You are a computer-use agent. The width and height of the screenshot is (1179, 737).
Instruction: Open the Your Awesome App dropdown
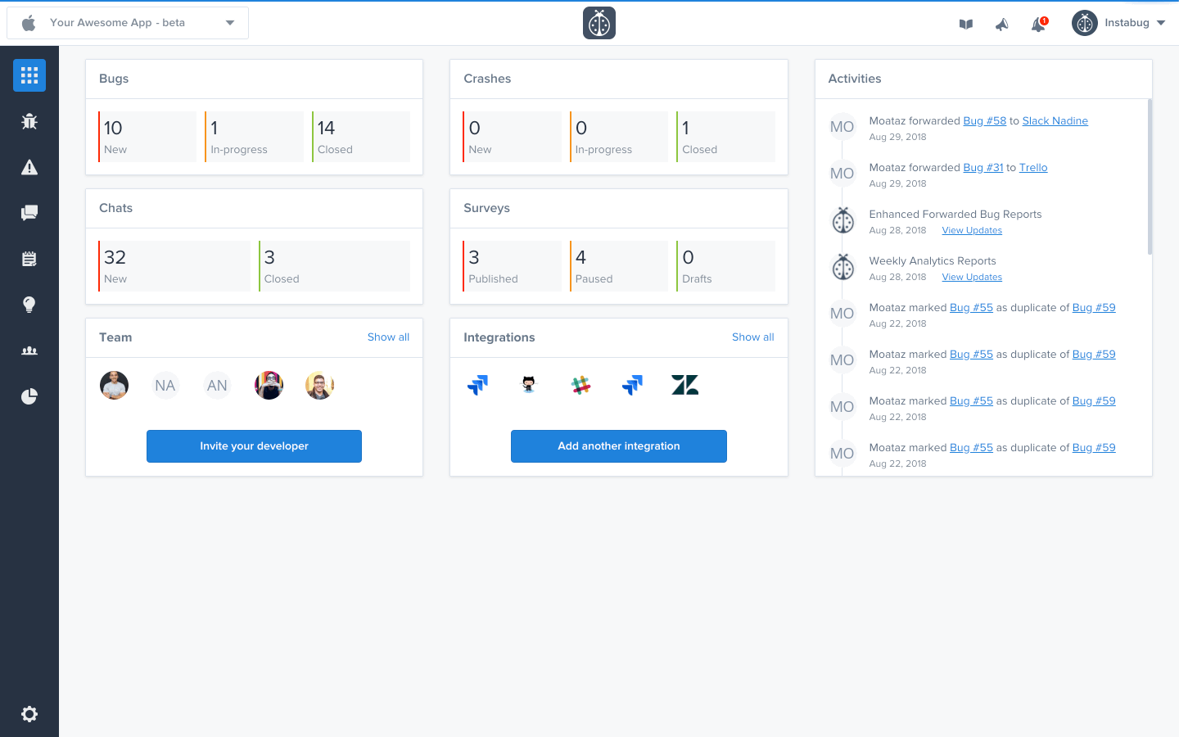pyautogui.click(x=128, y=23)
